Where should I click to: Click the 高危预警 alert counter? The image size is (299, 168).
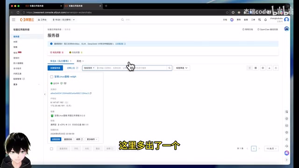[x=57, y=52]
